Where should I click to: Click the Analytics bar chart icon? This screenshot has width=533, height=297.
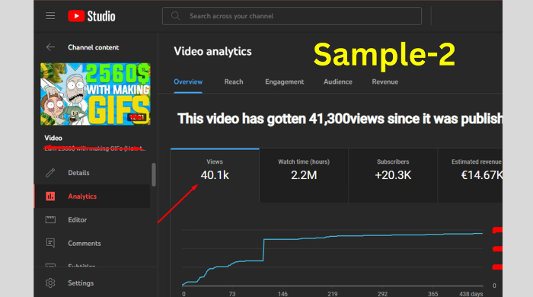pos(50,196)
